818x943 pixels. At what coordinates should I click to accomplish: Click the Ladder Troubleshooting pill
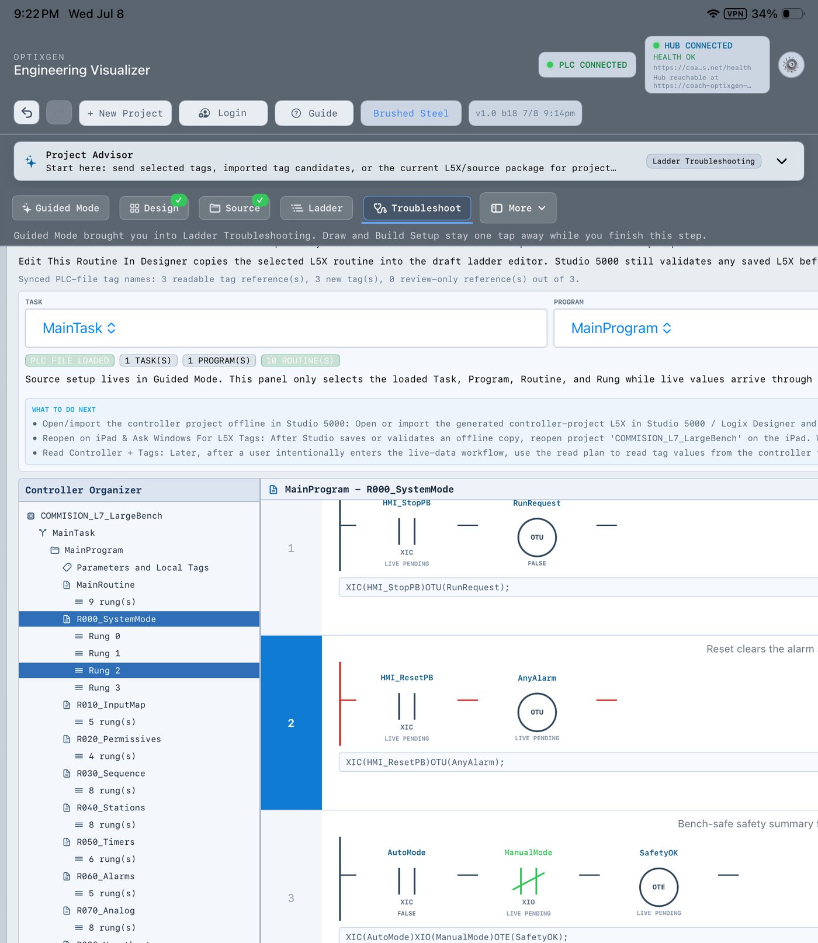703,161
